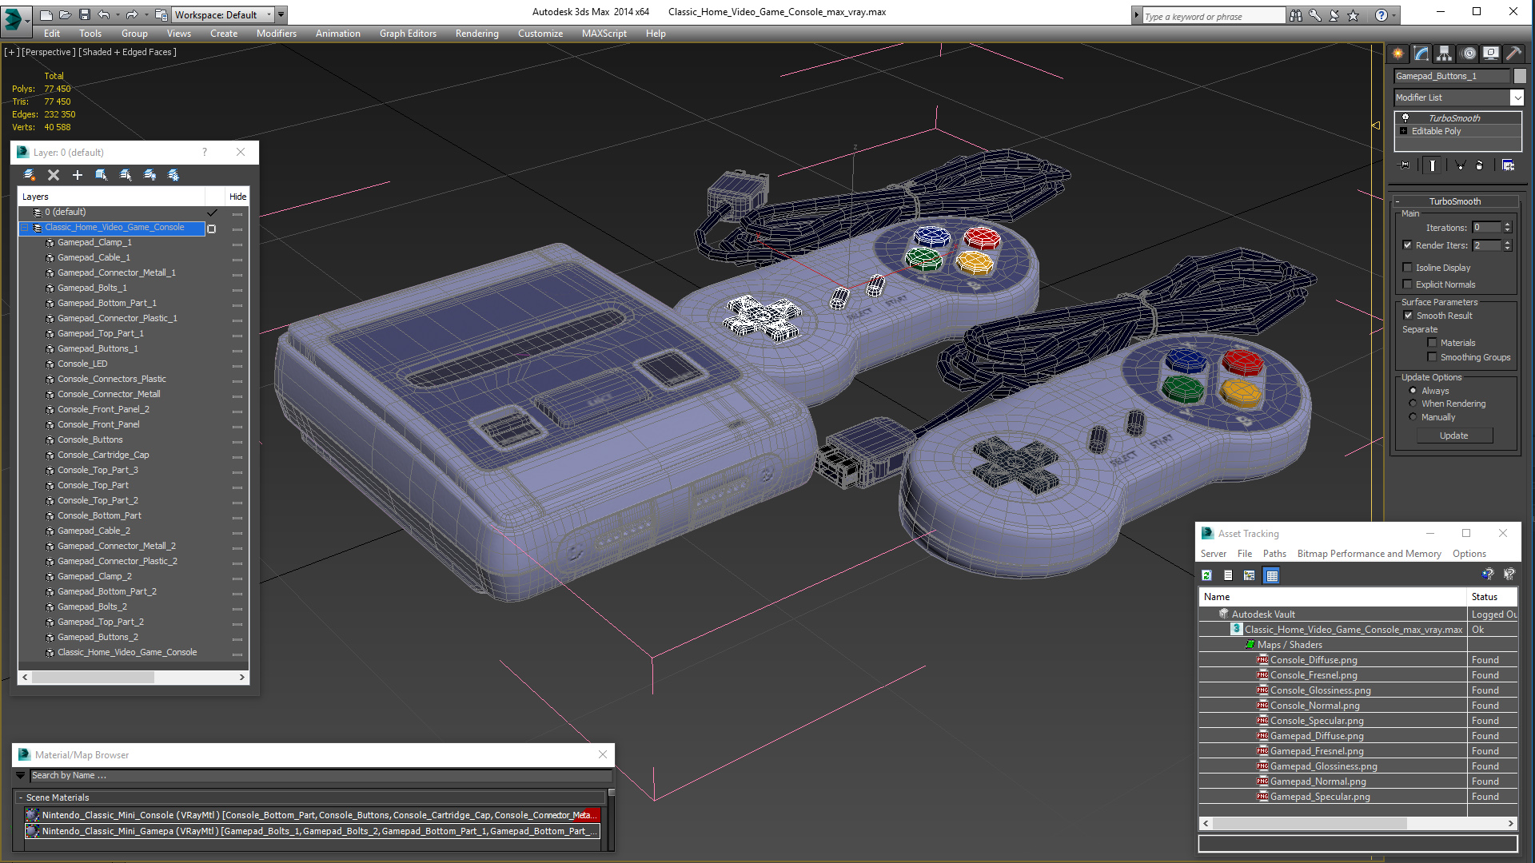This screenshot has width=1535, height=863.
Task: Click the Iterations spinner up arrow
Action: [1508, 225]
